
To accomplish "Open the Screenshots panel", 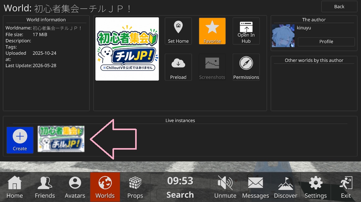I will pos(212,67).
